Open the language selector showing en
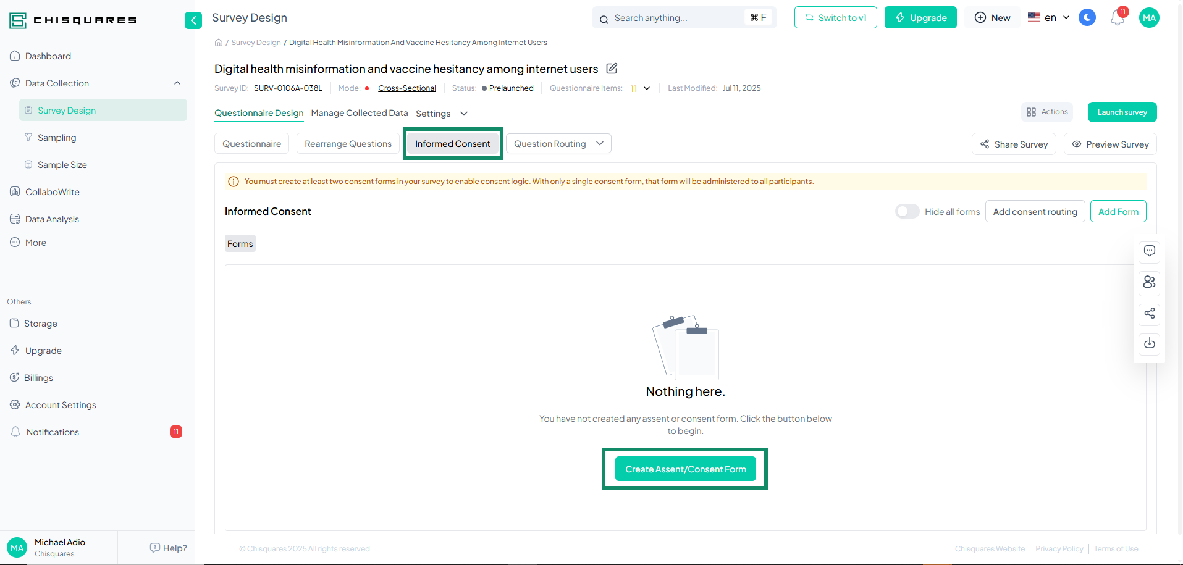 click(x=1048, y=18)
